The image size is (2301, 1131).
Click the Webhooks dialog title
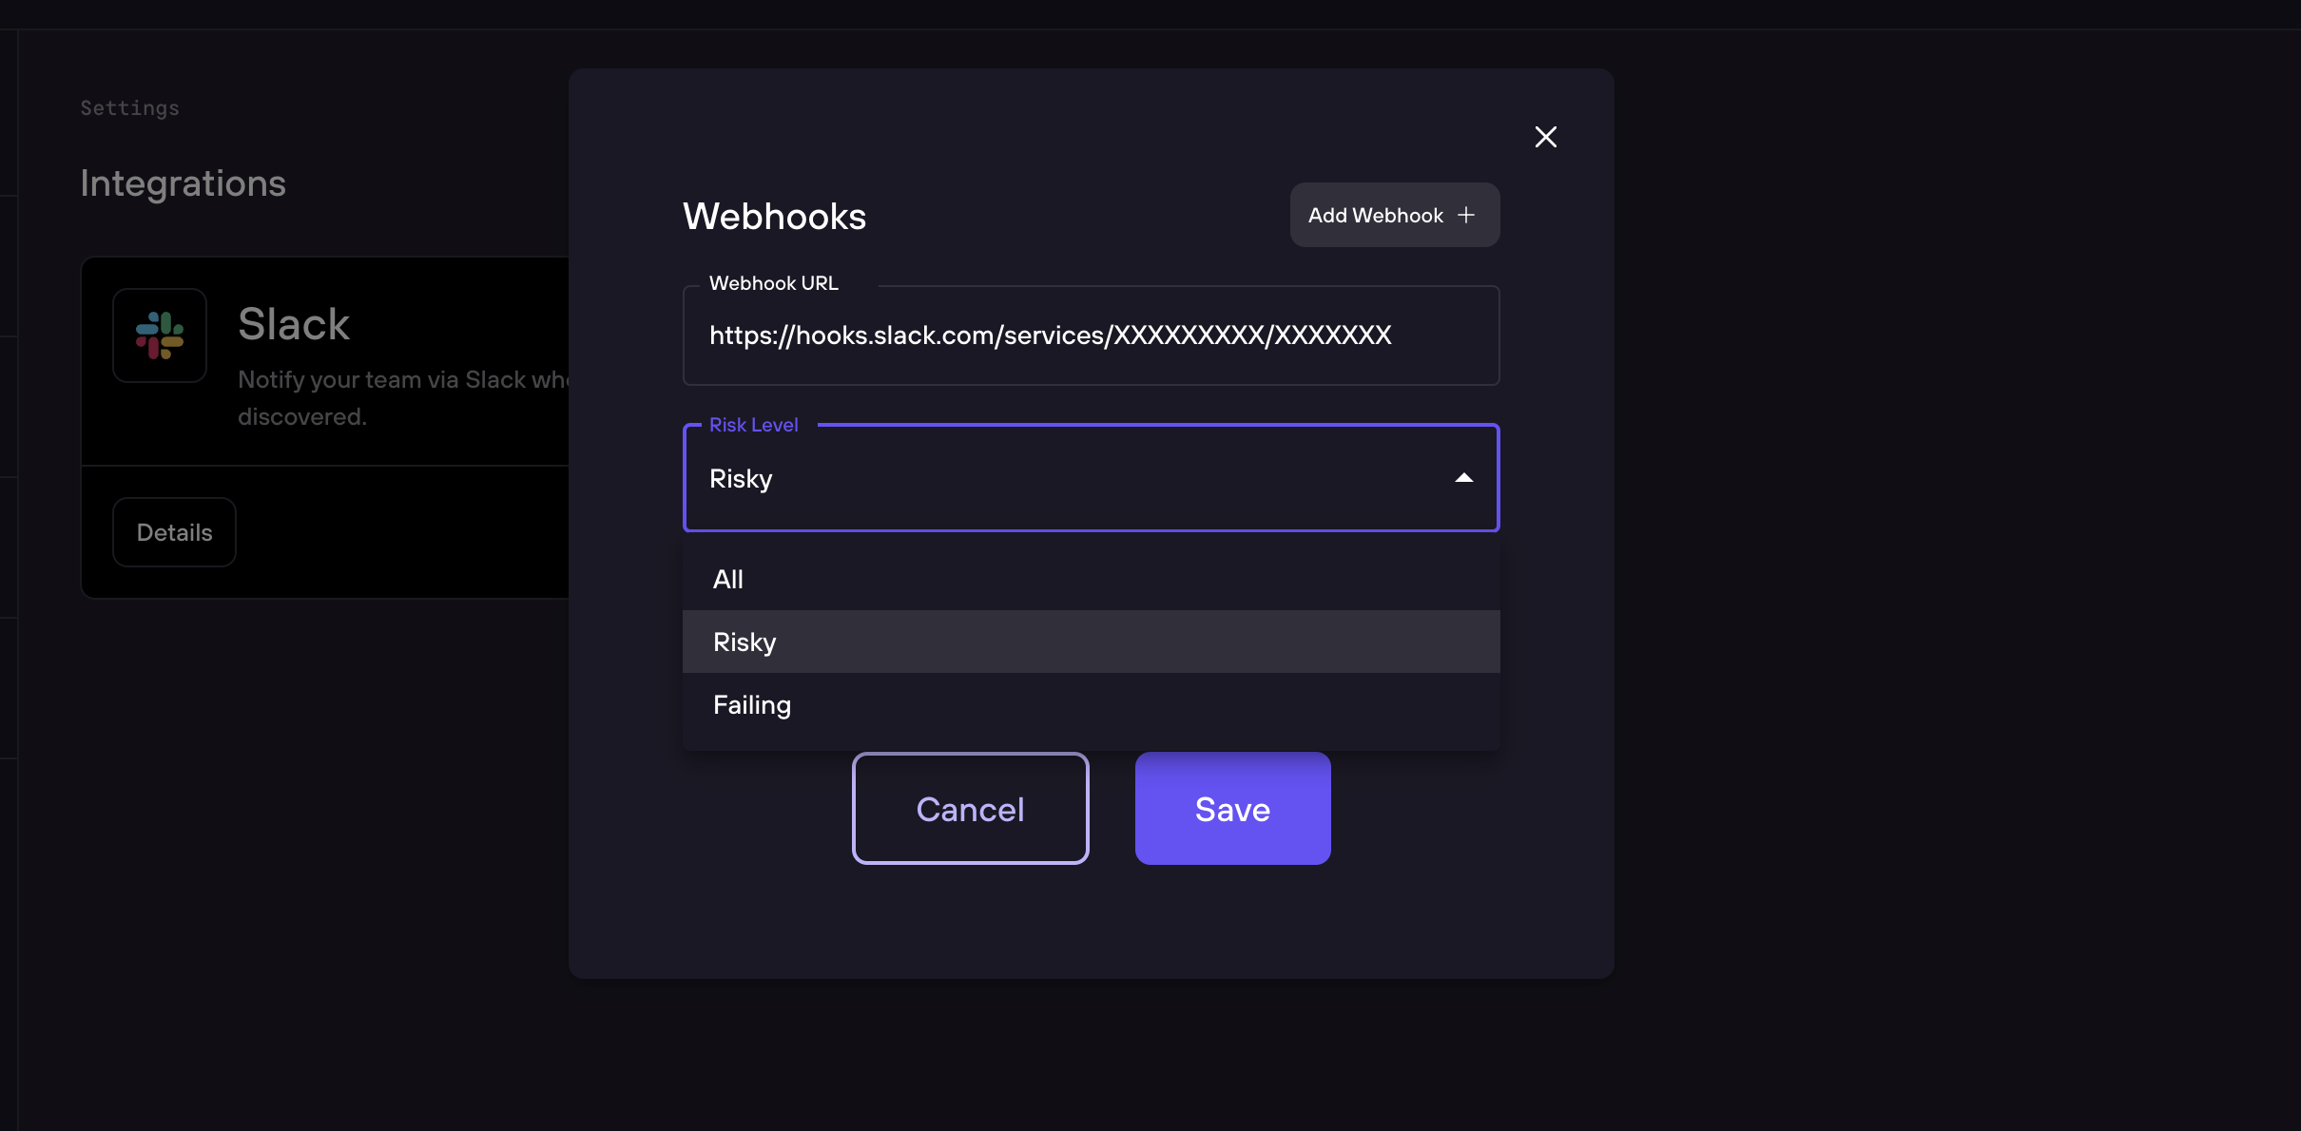(x=773, y=217)
